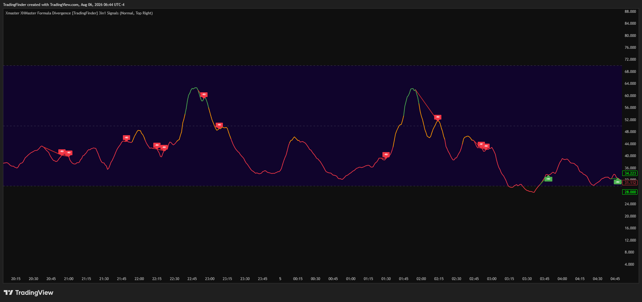Click the -RD marker beside the 22:45 peak

204,95
